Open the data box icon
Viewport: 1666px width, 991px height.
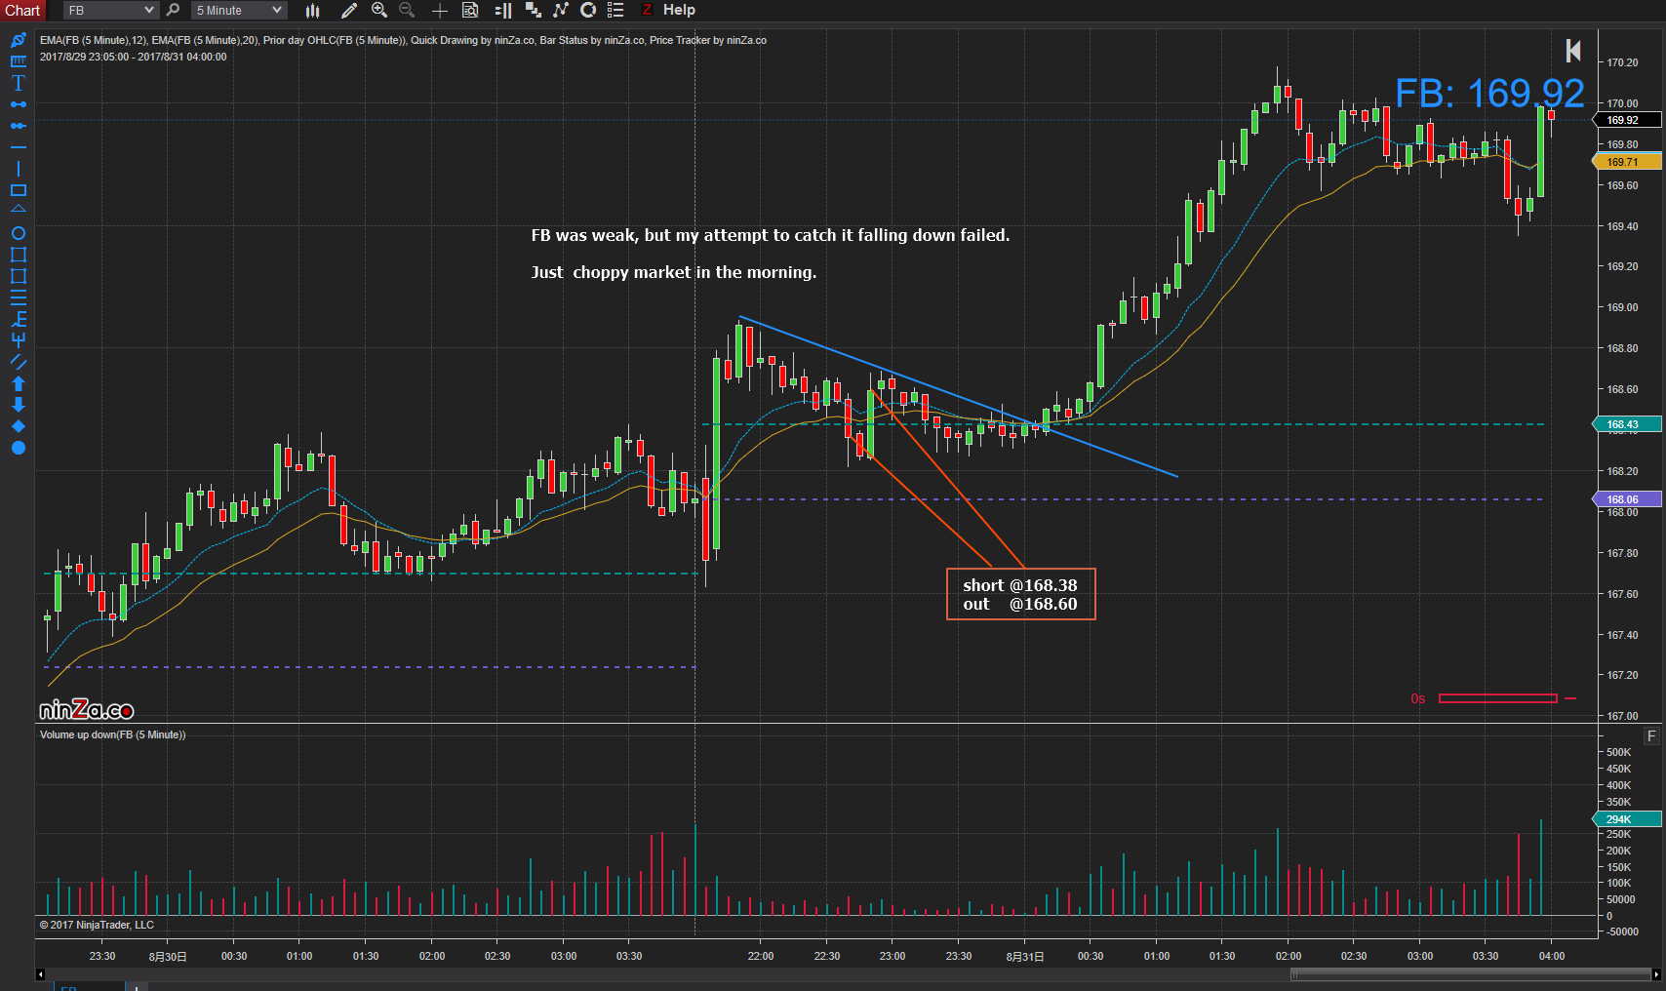470,11
